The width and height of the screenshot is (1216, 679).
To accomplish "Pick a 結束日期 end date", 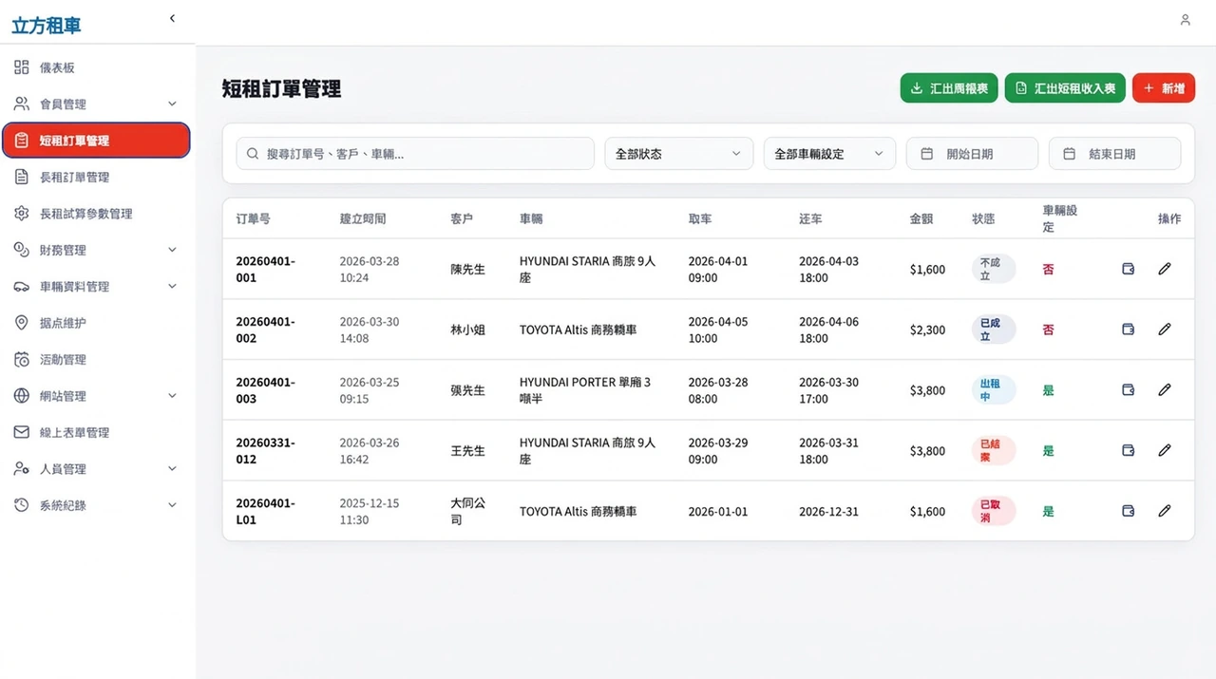I will click(1114, 154).
